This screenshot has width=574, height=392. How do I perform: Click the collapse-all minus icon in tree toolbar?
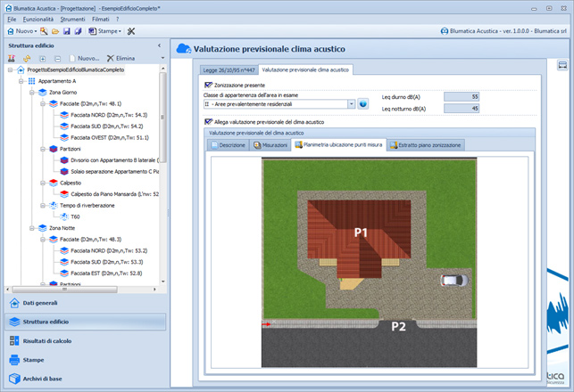(57, 58)
